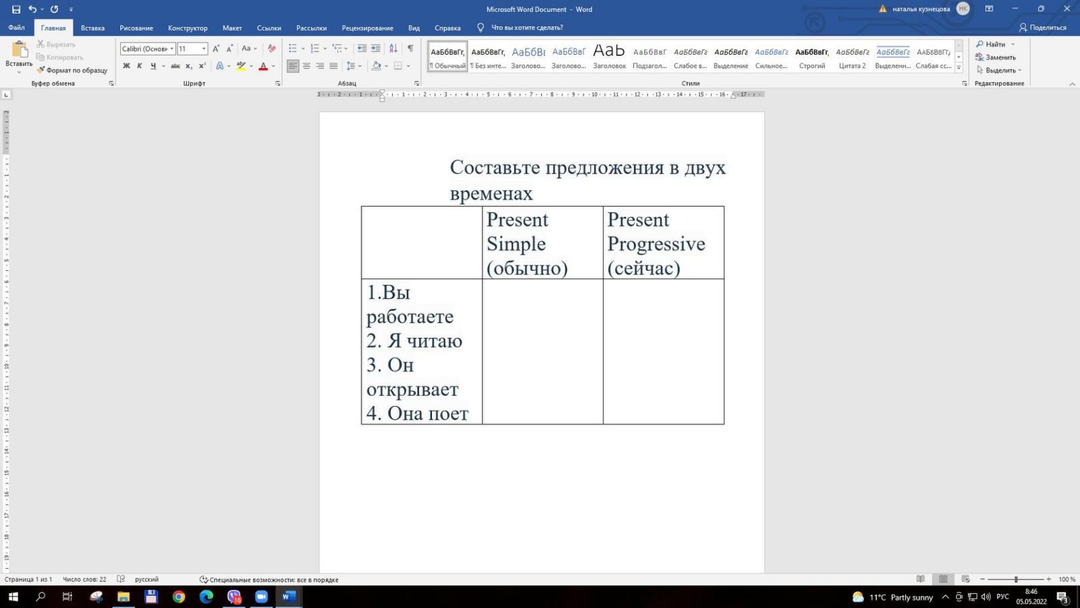Toggle italic К formatting
The image size is (1080, 608).
(x=140, y=66)
